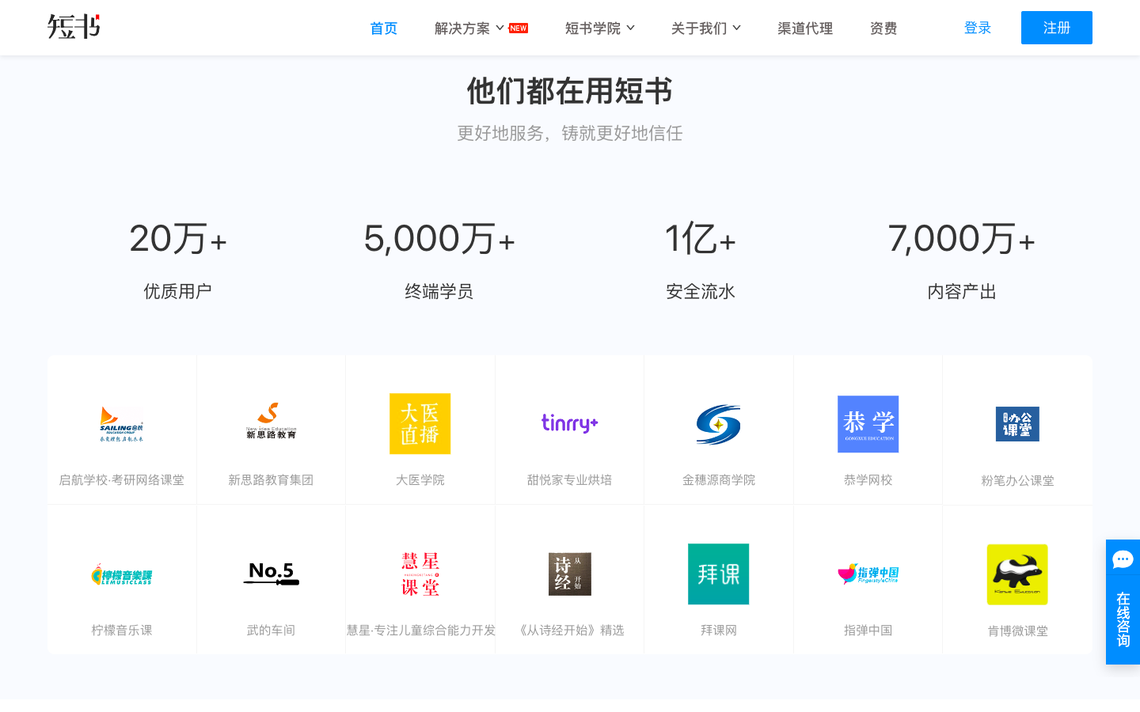This screenshot has height=712, width=1140.
Task: Open the 短书学院 dropdown
Action: tap(594, 28)
